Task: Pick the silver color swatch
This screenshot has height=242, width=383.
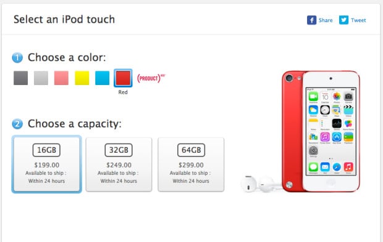Action: (x=41, y=78)
